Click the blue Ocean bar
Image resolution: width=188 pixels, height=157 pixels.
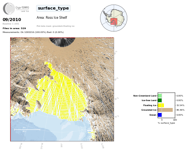tap(160, 115)
